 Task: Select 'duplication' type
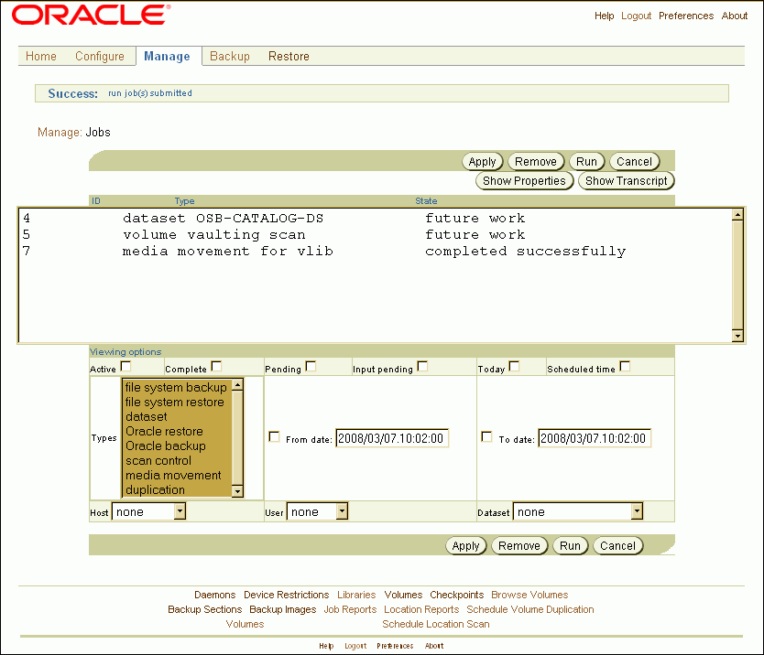pyautogui.click(x=177, y=489)
